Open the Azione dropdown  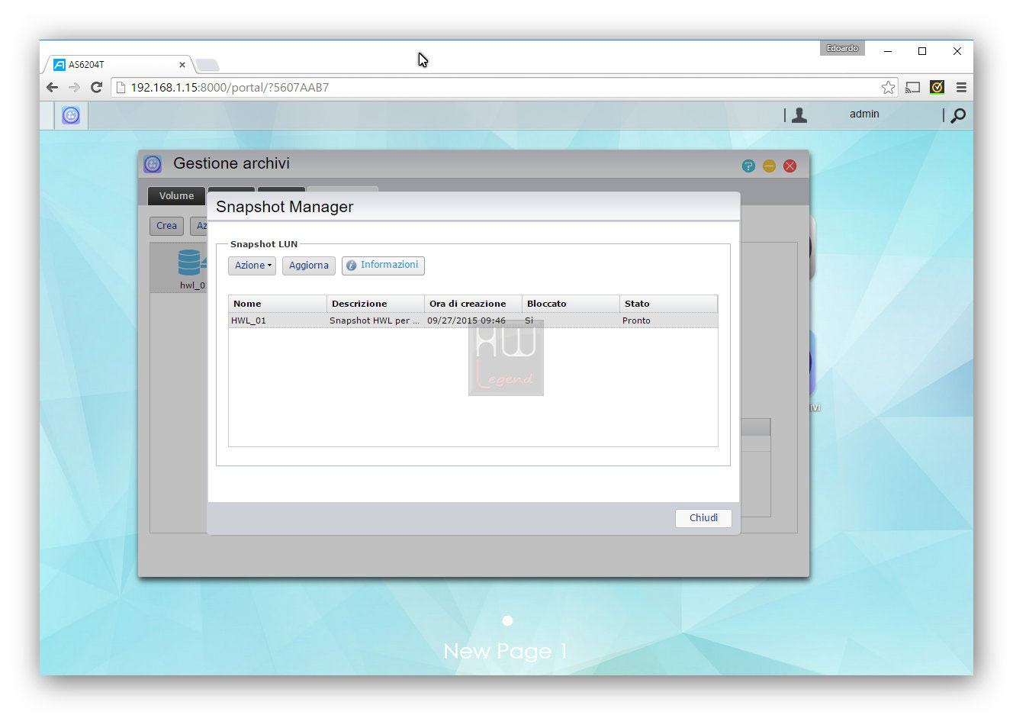252,266
